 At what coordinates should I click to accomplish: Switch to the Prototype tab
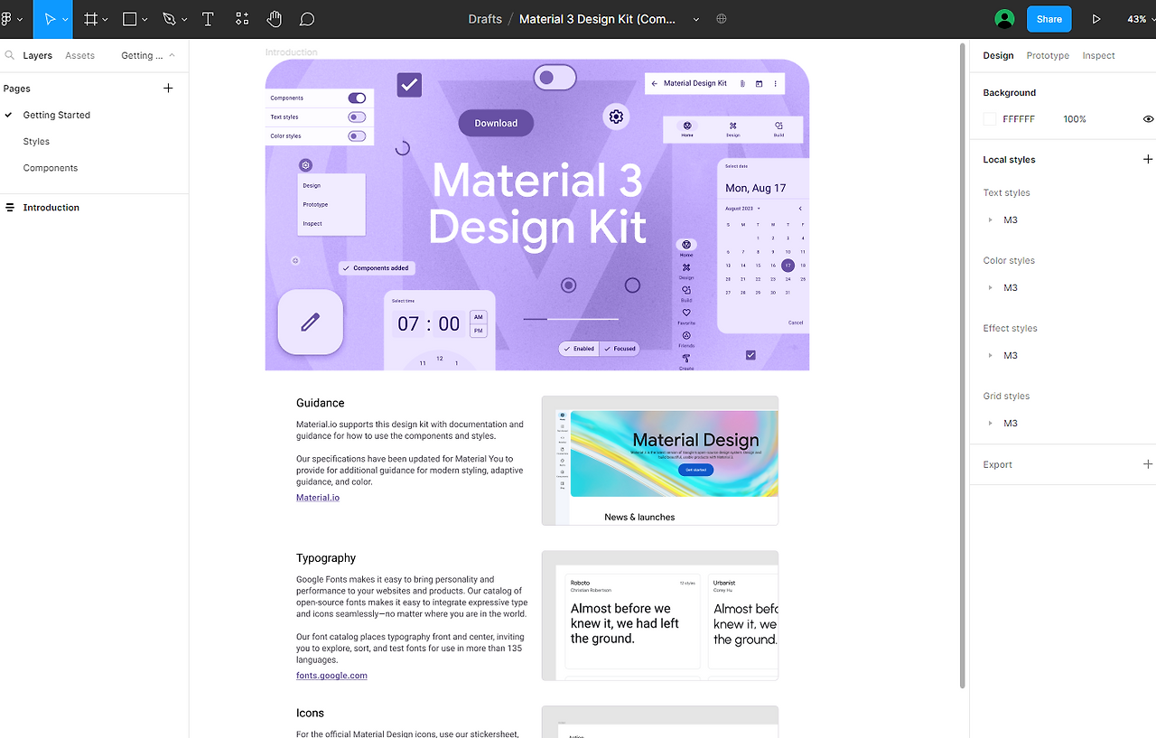point(1048,55)
